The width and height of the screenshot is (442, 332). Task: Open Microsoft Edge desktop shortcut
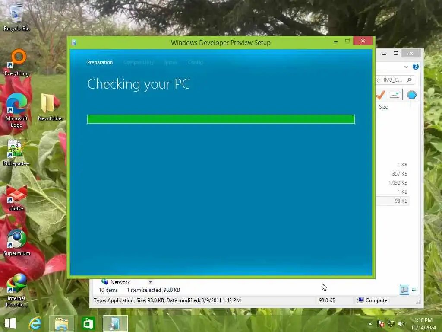click(x=17, y=111)
